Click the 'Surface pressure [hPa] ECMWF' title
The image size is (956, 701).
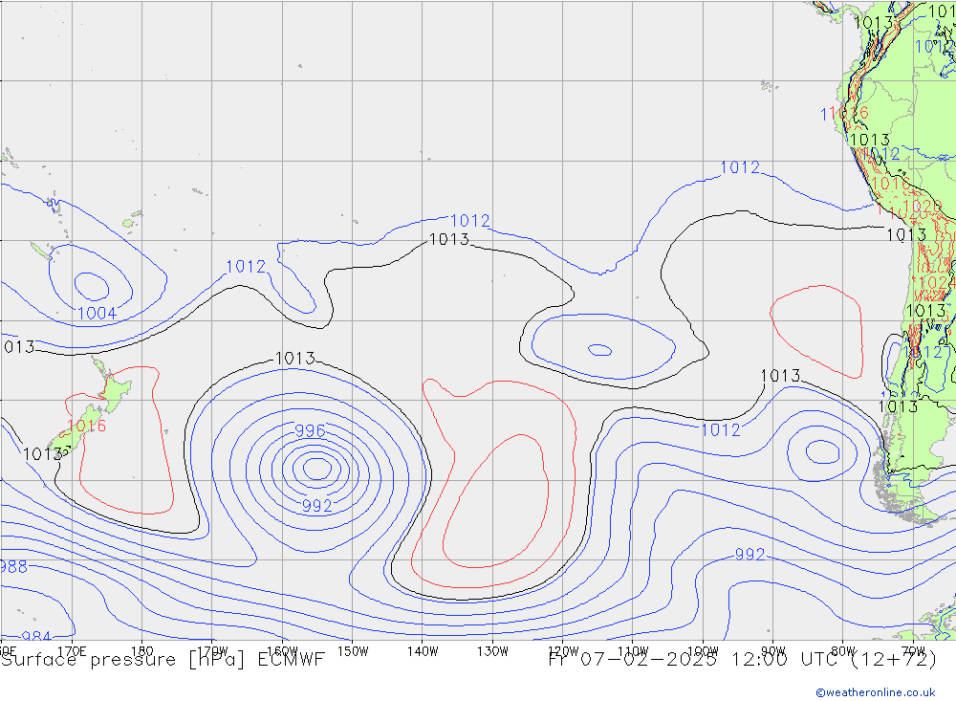(163, 659)
